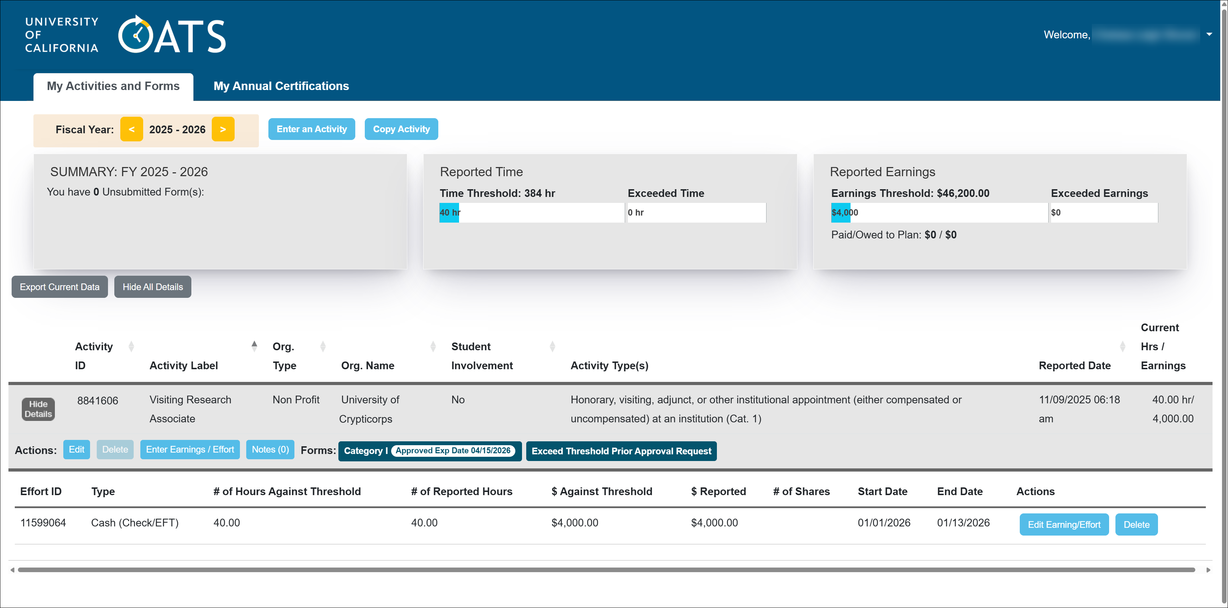Sort by Activity ID column arrows
The image size is (1228, 608).
pos(131,346)
